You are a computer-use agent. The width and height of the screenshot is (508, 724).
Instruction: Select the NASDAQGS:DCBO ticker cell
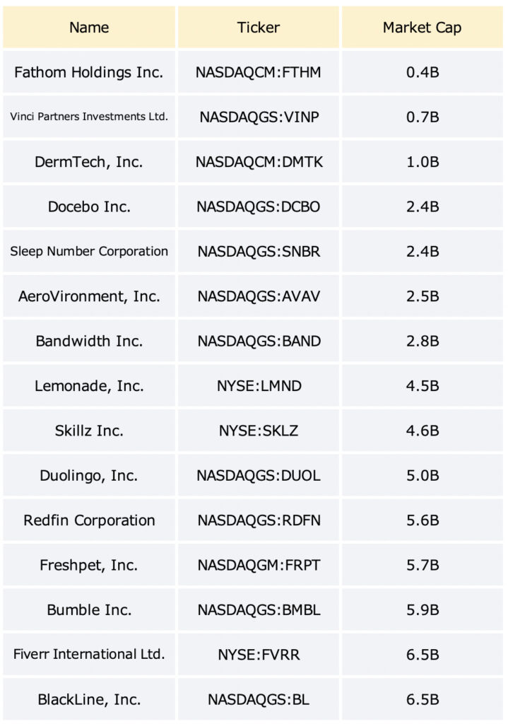tap(259, 206)
